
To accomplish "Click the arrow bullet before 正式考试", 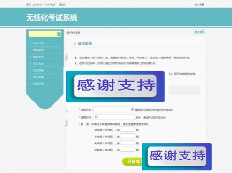I will click(31, 64).
